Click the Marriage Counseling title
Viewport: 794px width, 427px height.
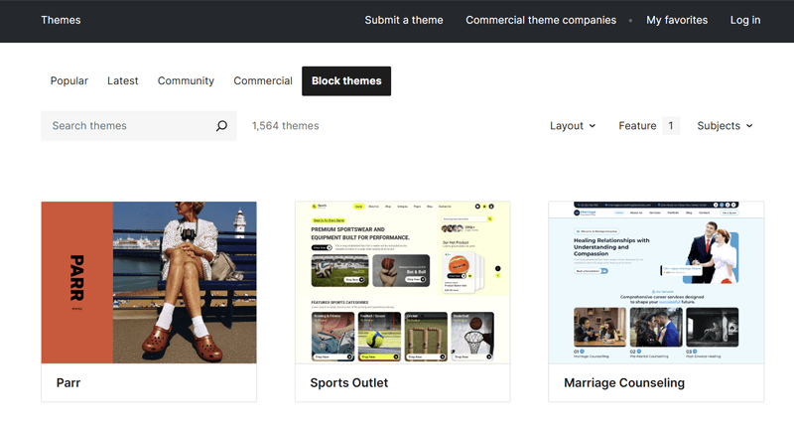(x=624, y=383)
